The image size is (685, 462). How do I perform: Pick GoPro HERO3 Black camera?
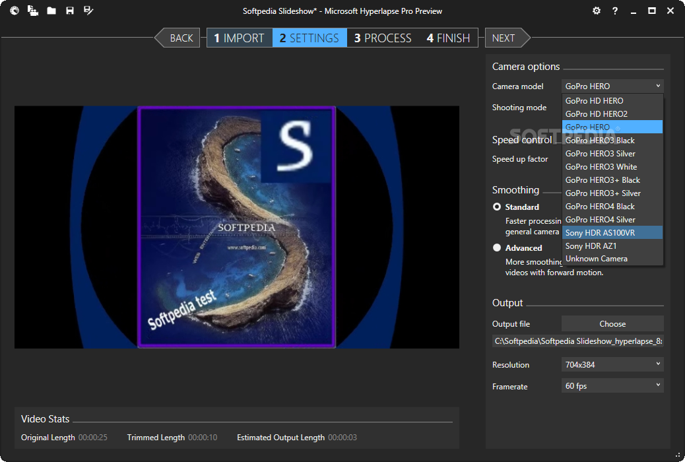(x=612, y=141)
